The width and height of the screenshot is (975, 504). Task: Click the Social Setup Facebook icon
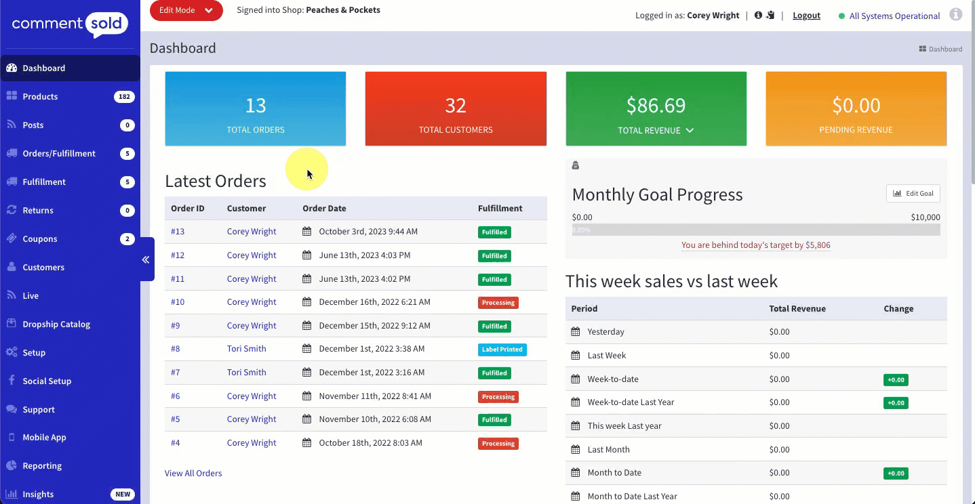click(12, 381)
